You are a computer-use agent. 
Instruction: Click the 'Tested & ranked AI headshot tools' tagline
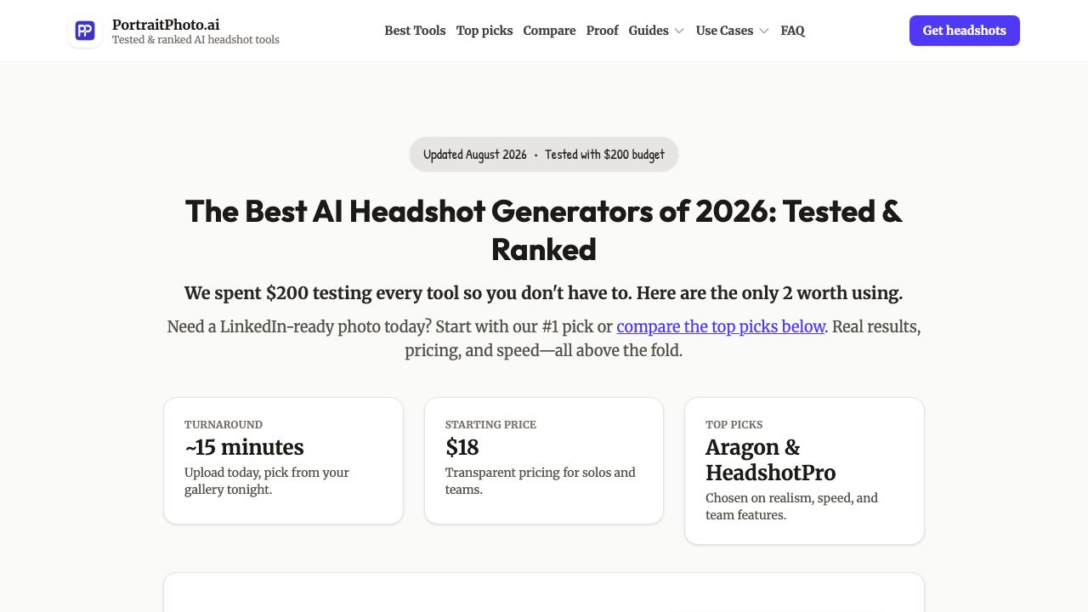click(x=195, y=40)
